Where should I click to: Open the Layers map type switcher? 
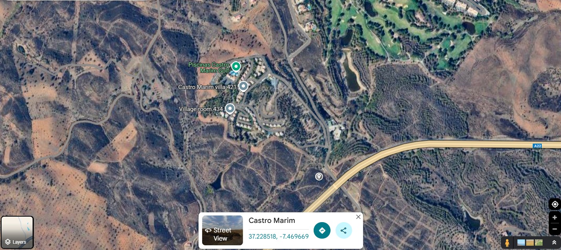click(17, 232)
